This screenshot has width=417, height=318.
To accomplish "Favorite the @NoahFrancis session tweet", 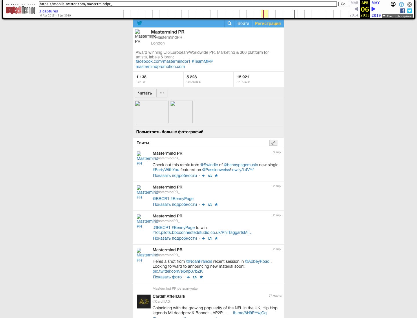I will (201, 277).
